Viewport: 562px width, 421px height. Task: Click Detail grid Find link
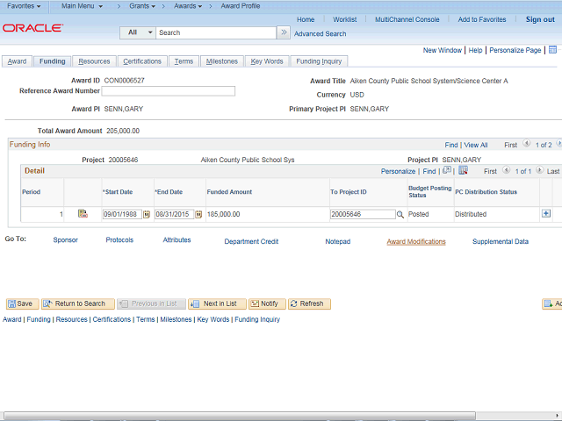coord(429,171)
